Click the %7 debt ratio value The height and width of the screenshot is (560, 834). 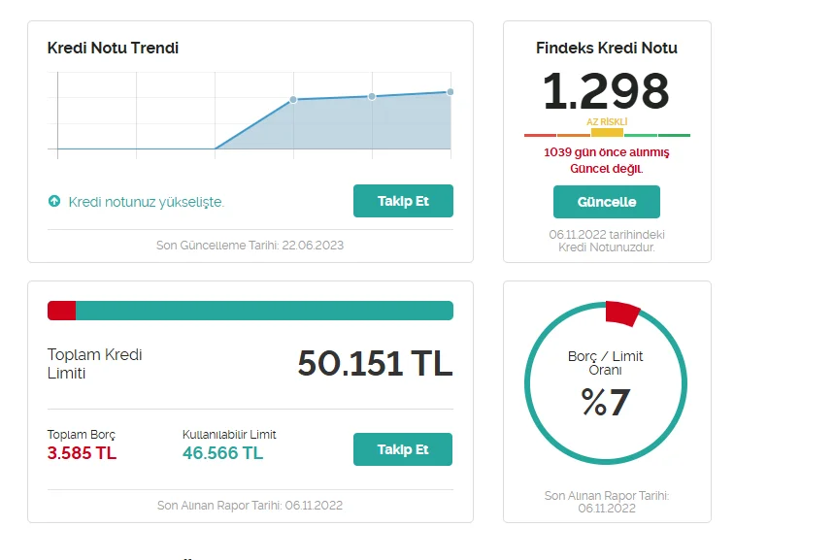(x=606, y=402)
